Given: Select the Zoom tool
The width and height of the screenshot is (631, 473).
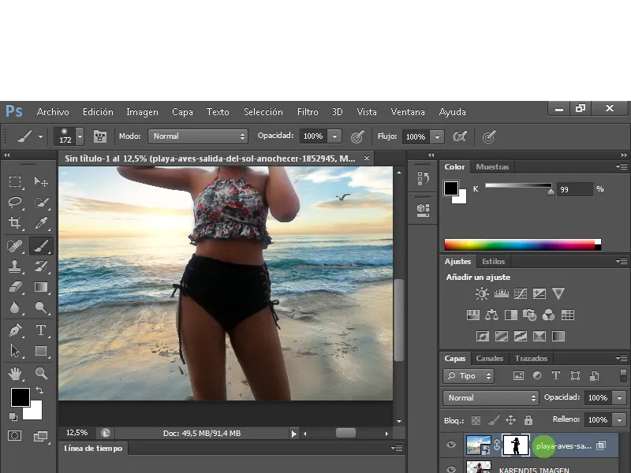Looking at the screenshot, I should tap(41, 374).
